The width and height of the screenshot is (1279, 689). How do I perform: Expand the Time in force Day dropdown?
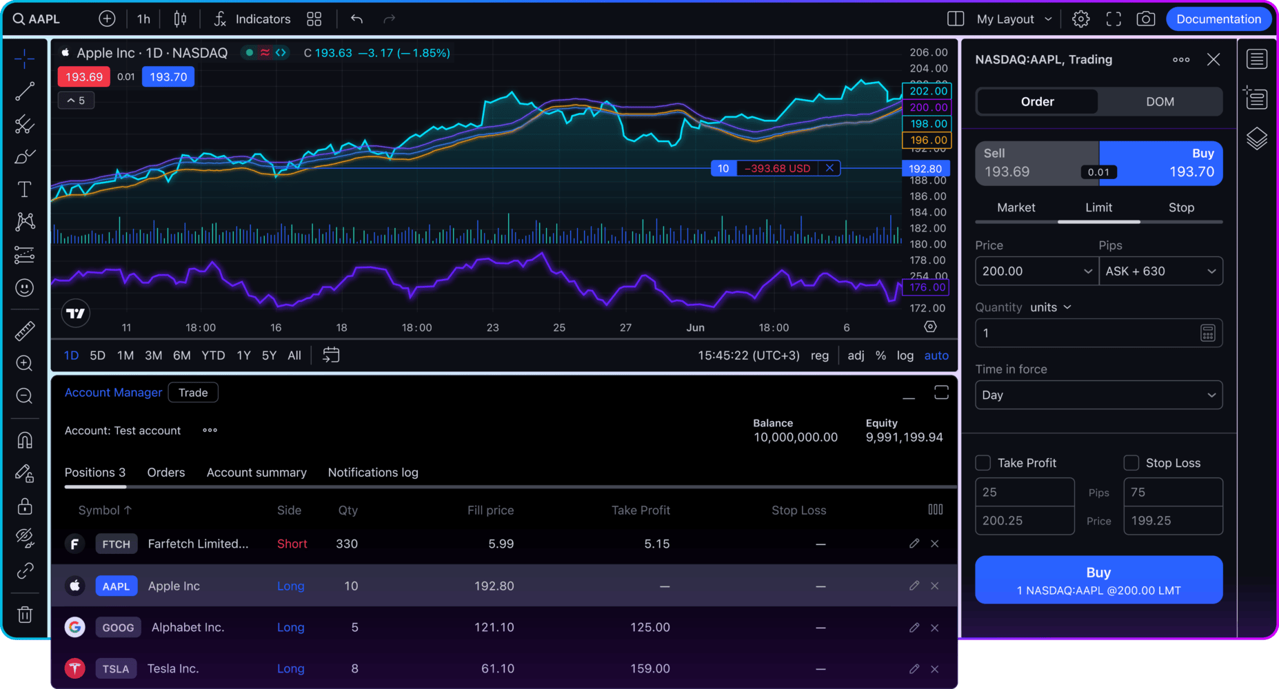coord(1099,395)
